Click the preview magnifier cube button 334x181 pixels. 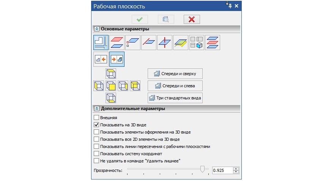(x=166, y=19)
